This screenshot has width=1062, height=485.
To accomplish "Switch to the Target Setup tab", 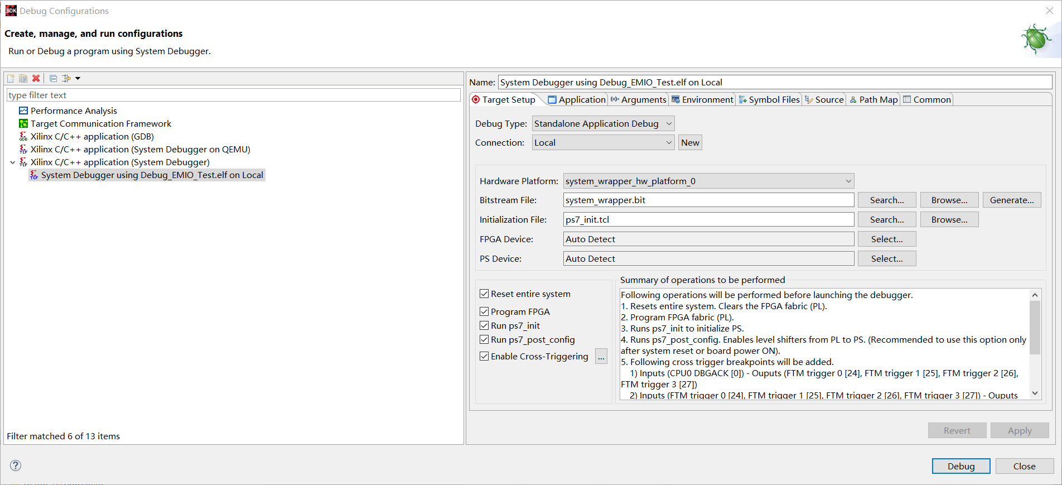I will [x=504, y=99].
